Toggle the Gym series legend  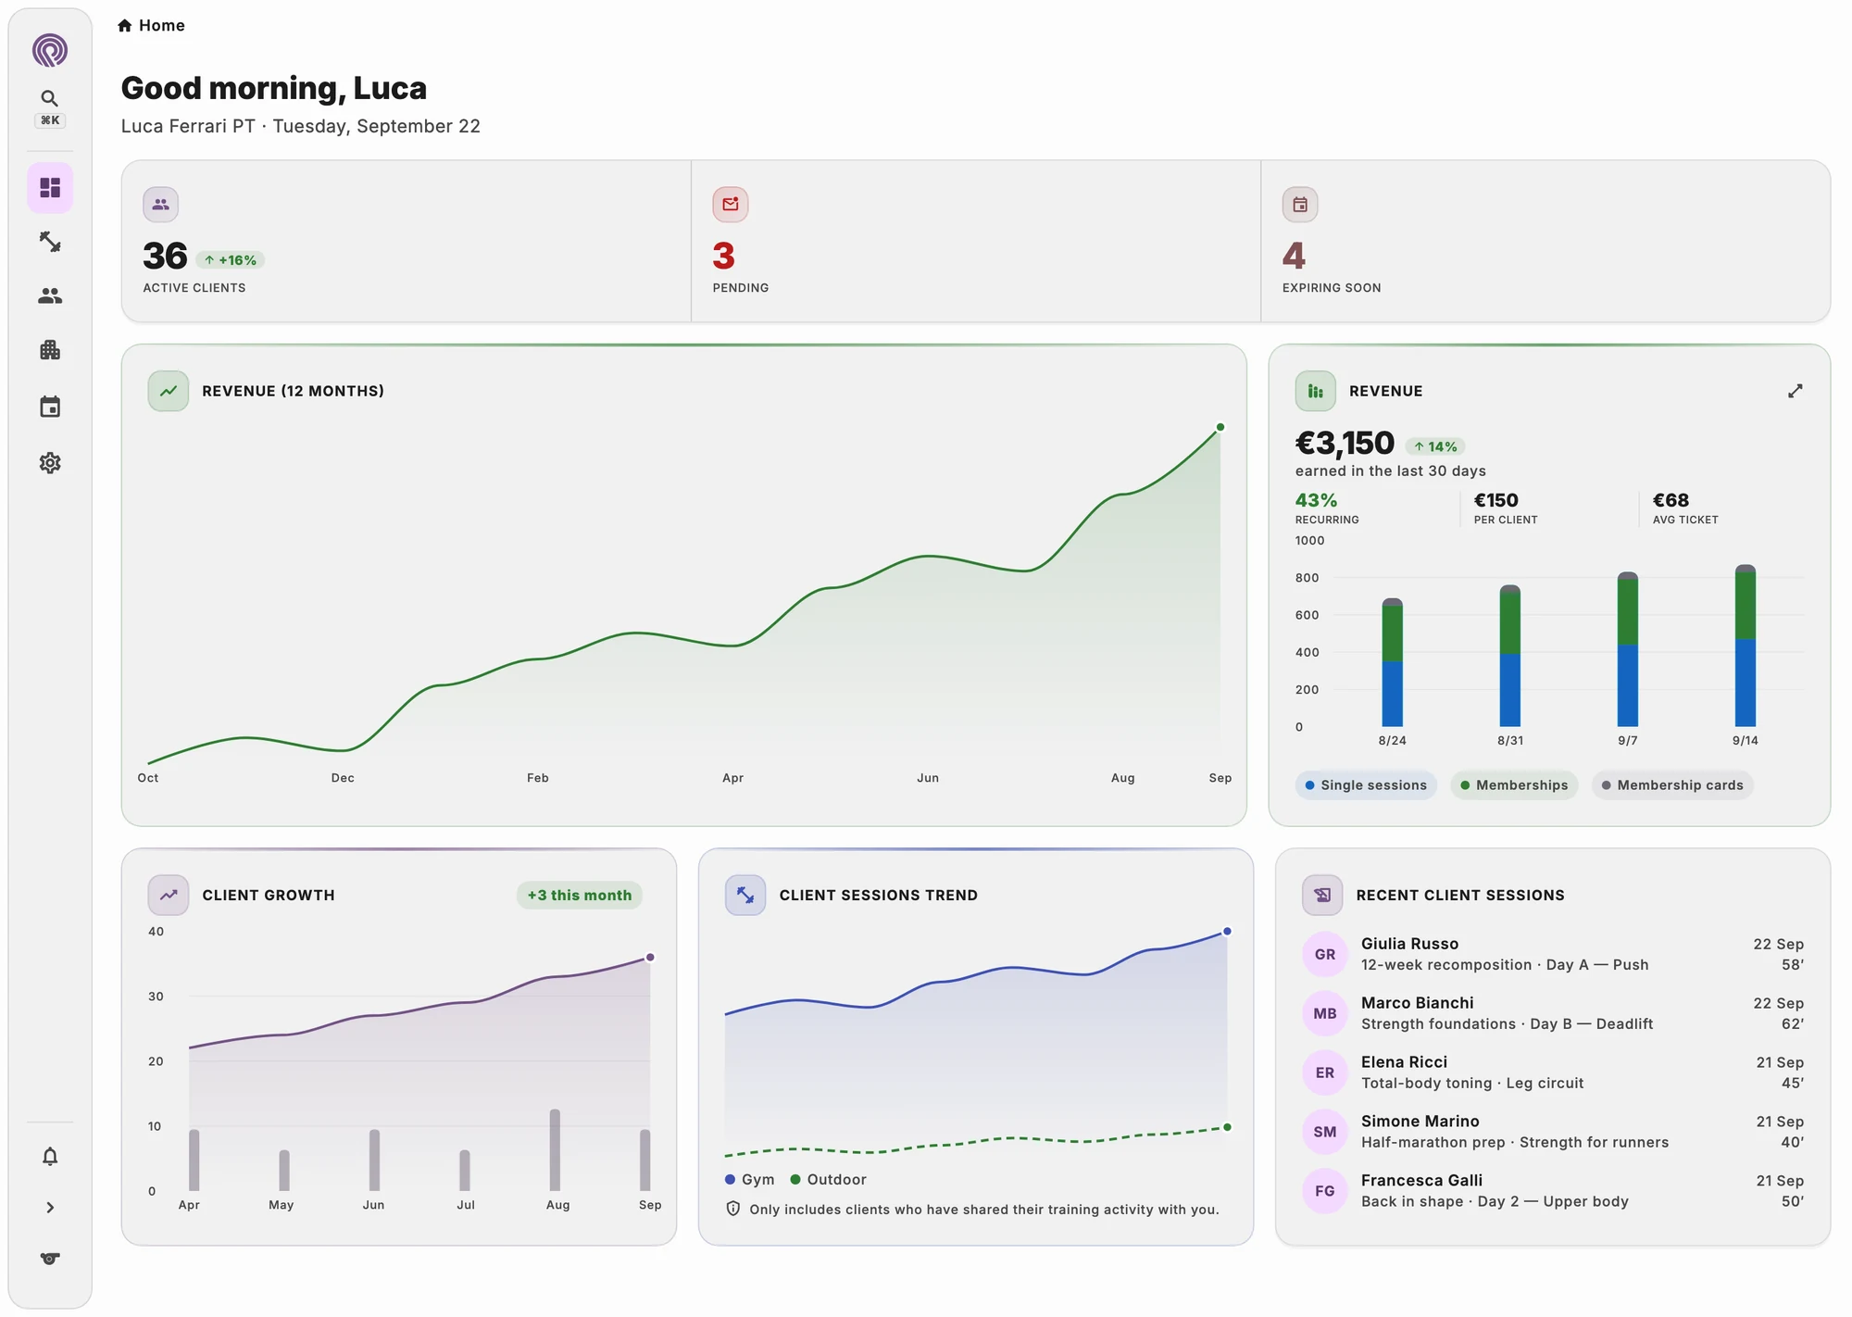point(750,1179)
